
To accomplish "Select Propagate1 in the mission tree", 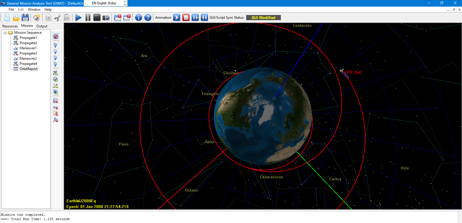I will 28,38.
